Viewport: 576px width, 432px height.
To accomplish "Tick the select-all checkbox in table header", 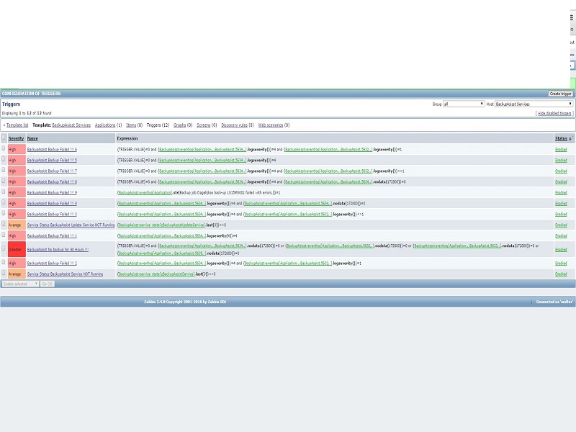I will (4, 138).
